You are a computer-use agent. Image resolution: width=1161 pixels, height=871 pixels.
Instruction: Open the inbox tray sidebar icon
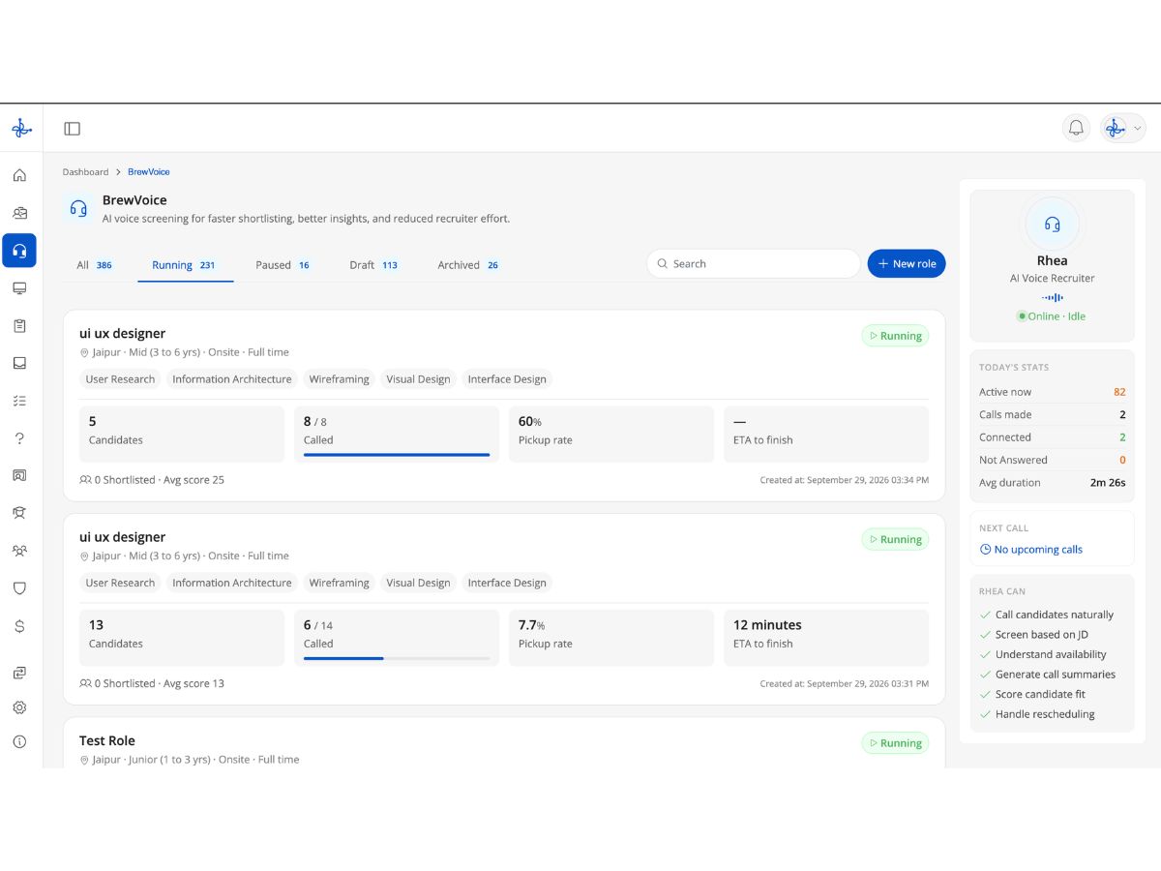[19, 363]
